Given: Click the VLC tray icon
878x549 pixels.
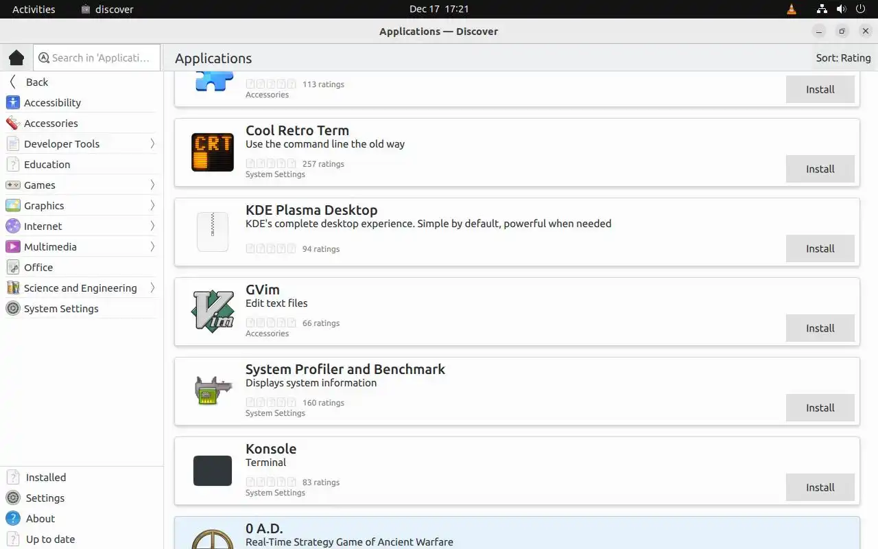Looking at the screenshot, I should click(792, 9).
